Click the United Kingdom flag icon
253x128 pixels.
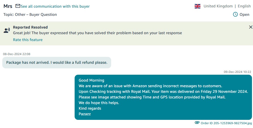coord(198,6)
